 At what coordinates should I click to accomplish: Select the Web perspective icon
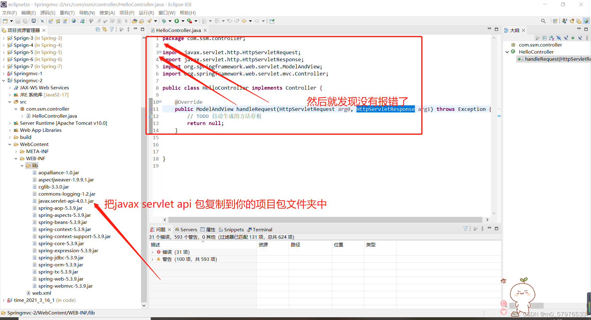point(586,21)
